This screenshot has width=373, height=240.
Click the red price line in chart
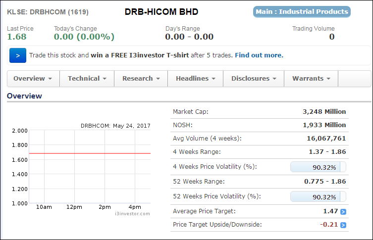pyautogui.click(x=90, y=153)
